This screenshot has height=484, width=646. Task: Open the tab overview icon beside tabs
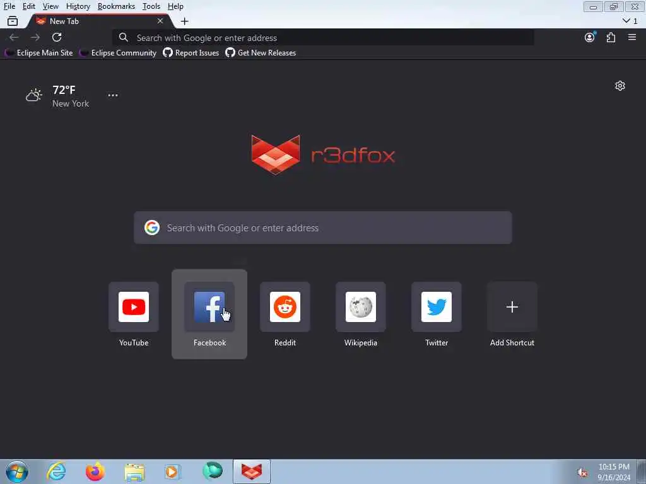(x=13, y=21)
